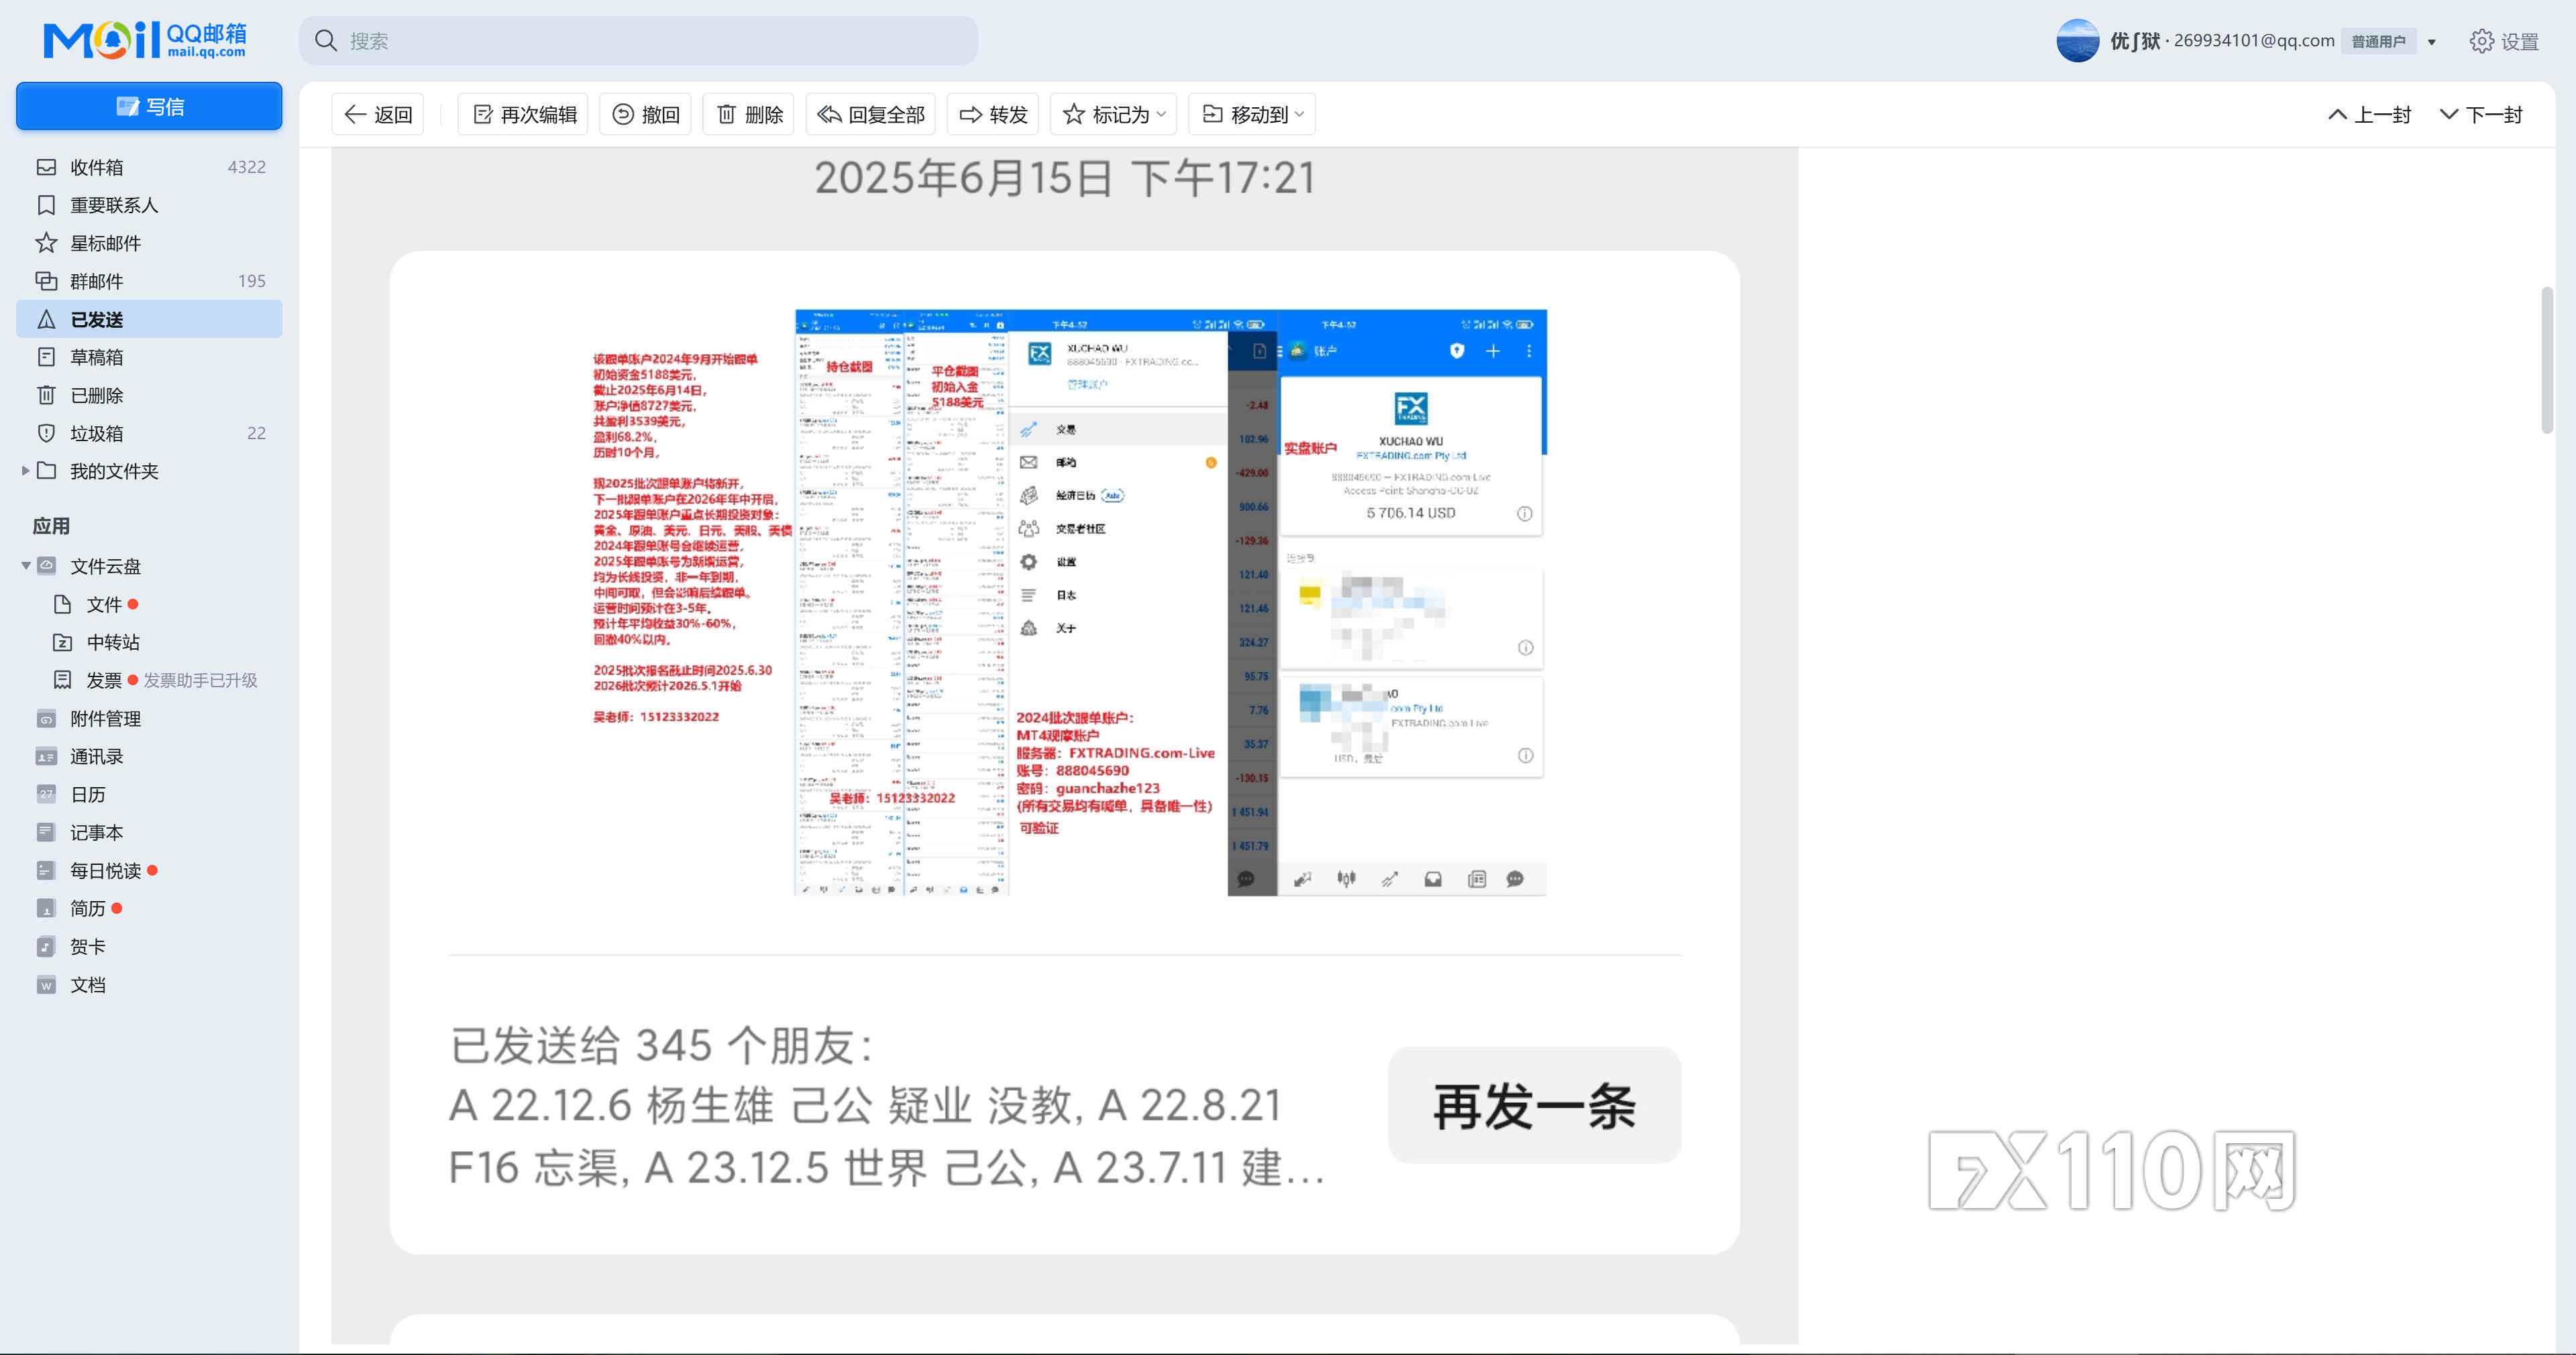This screenshot has width=2576, height=1355.
Task: Collapse the File Cloud Disk (文件云盘) tree
Action: (25, 566)
